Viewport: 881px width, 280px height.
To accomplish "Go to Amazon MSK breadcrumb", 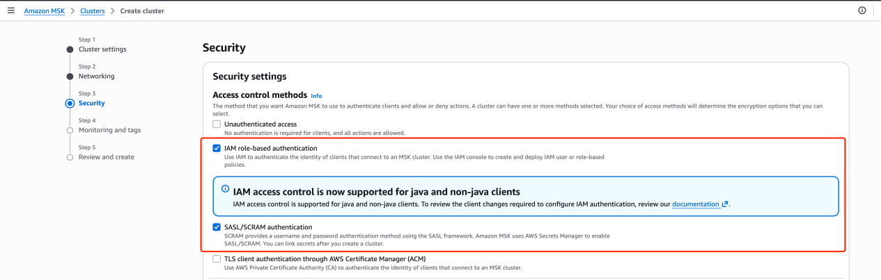I will click(45, 11).
